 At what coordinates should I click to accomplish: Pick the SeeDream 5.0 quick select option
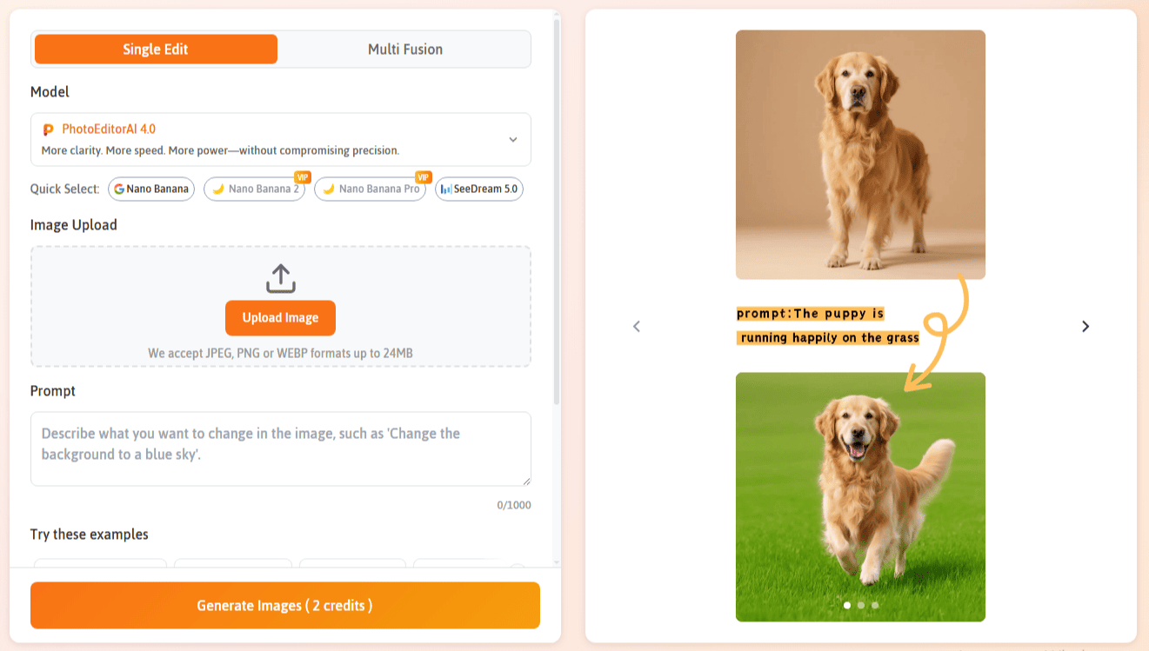[479, 189]
